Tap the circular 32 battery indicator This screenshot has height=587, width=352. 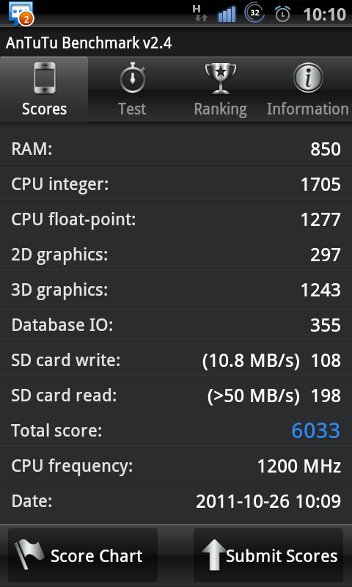(x=254, y=12)
